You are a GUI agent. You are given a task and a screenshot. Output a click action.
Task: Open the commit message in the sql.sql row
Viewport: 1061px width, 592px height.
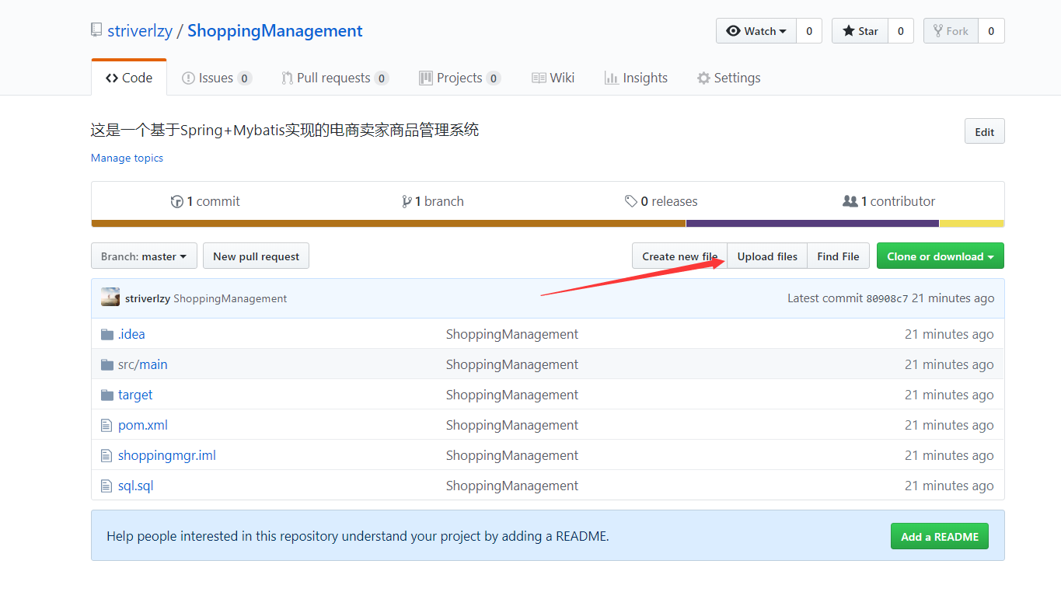512,486
